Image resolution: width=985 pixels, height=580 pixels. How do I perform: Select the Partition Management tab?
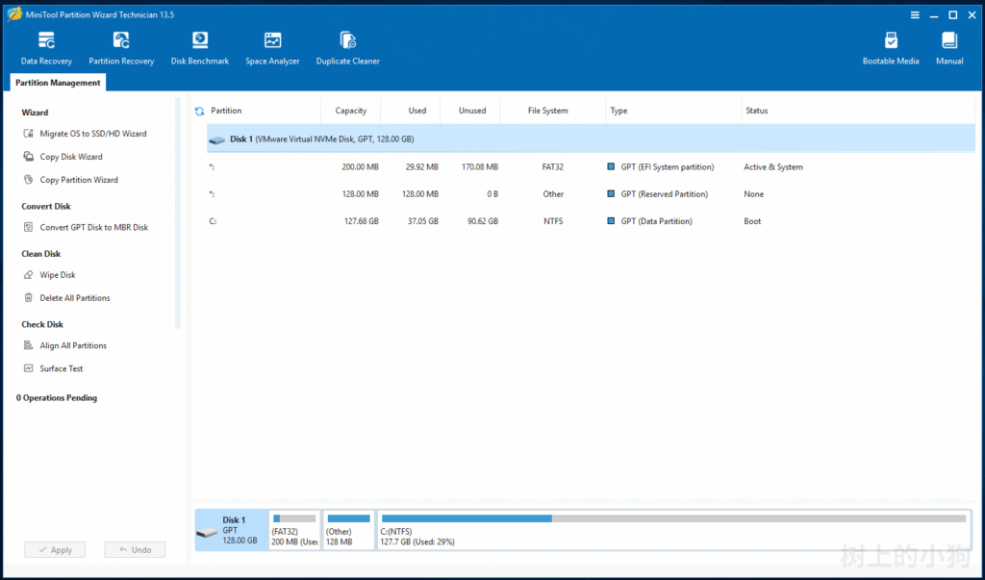(58, 83)
